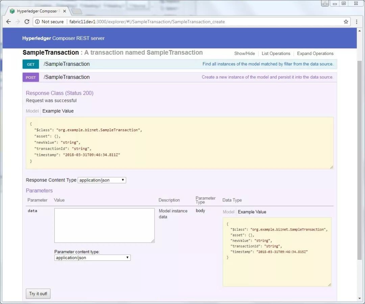Click the 'body' parameter type text
365x304 pixels.
tap(200, 211)
